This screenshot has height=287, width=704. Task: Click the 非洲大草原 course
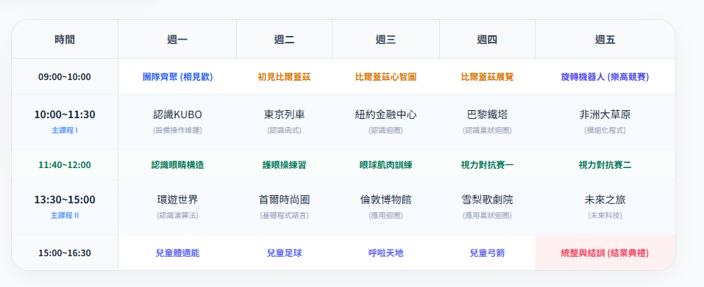[x=605, y=115]
